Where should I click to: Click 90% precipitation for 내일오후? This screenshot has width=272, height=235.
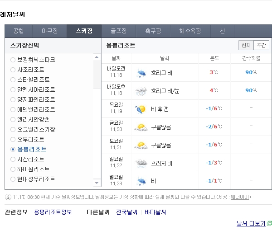[251, 90]
